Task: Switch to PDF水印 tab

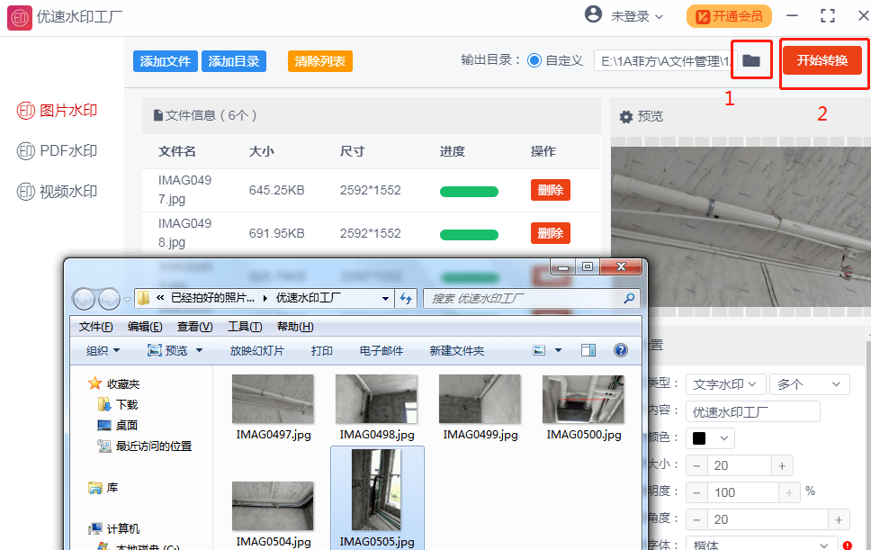Action: tap(58, 151)
